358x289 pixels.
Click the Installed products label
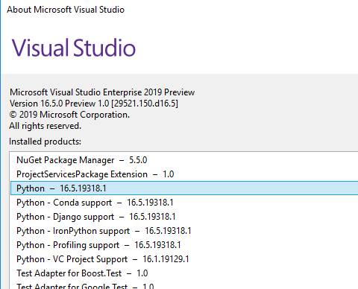pyautogui.click(x=45, y=142)
